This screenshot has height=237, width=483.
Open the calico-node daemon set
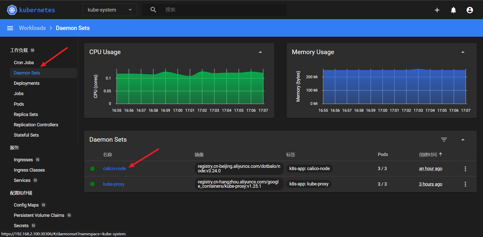114,169
